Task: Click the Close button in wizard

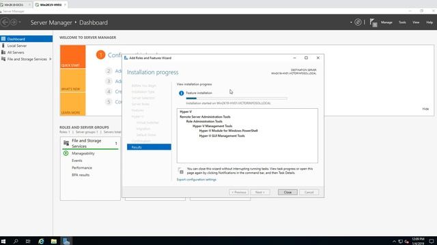Action: tap(287, 192)
